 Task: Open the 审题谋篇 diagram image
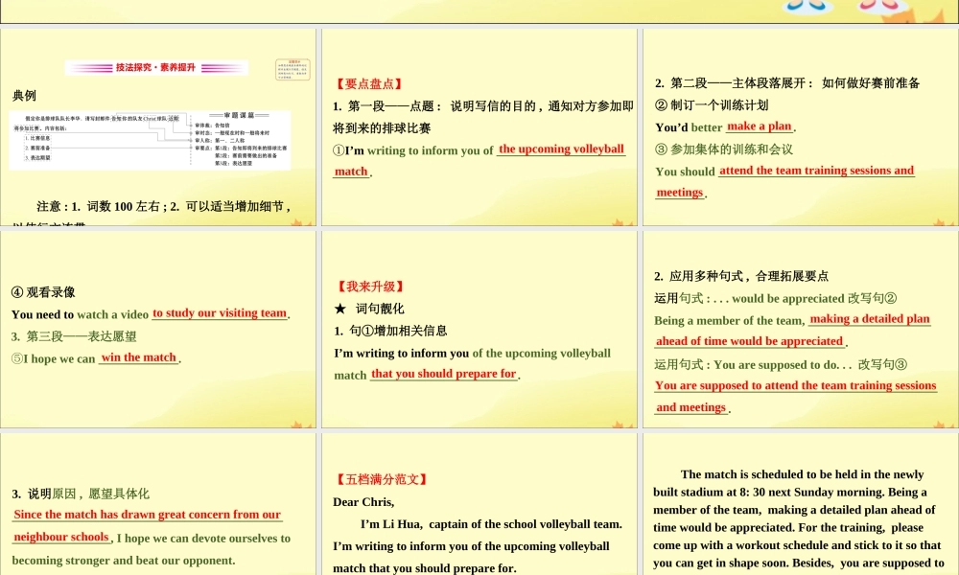point(150,140)
